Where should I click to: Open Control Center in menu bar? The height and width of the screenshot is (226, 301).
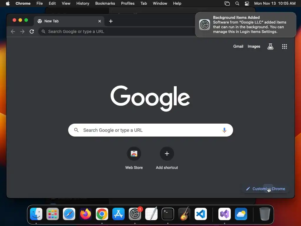[247, 4]
